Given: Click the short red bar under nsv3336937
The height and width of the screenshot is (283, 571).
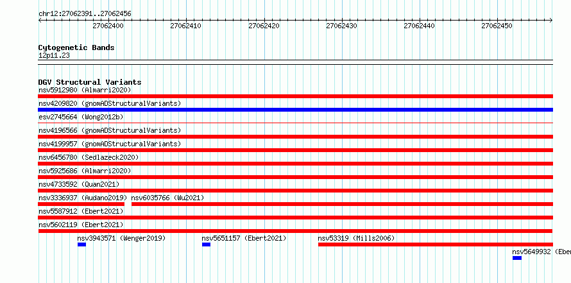Looking at the screenshot, I should [81, 204].
